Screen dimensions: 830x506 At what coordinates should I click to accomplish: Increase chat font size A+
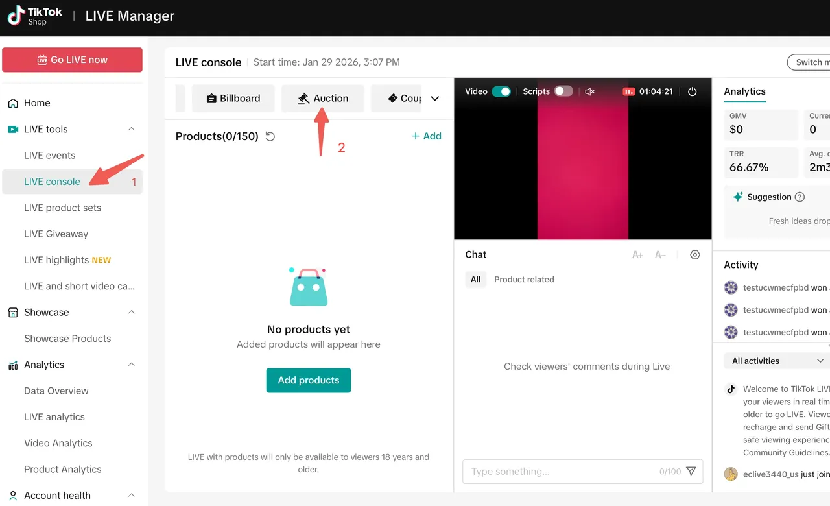tap(637, 255)
